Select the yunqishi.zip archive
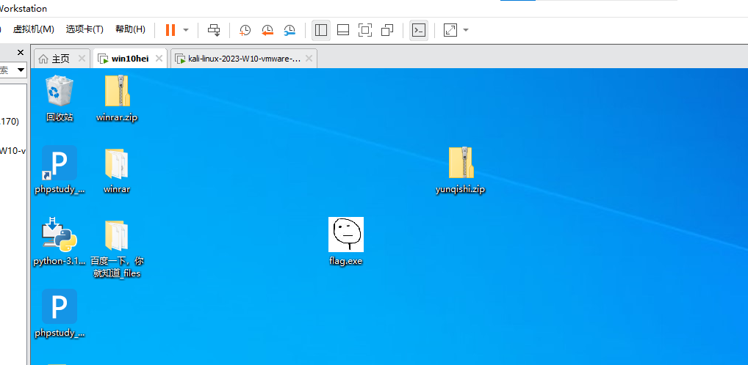Screen dimensions: 748x365 tap(461, 163)
